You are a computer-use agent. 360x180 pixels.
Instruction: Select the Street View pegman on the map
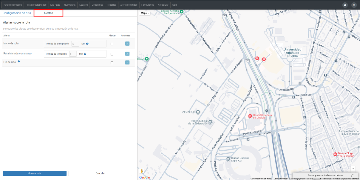(x=142, y=171)
